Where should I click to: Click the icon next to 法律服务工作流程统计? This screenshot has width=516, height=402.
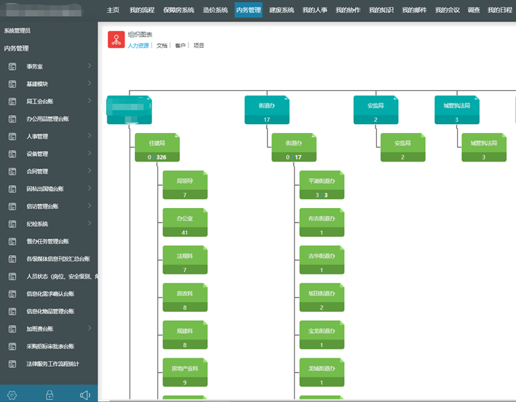tap(12, 364)
